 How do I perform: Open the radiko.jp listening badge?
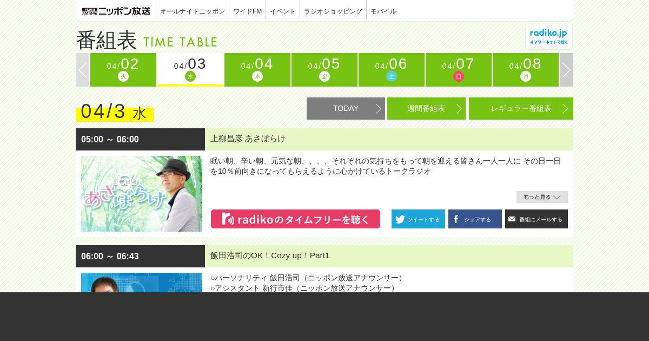click(x=549, y=37)
